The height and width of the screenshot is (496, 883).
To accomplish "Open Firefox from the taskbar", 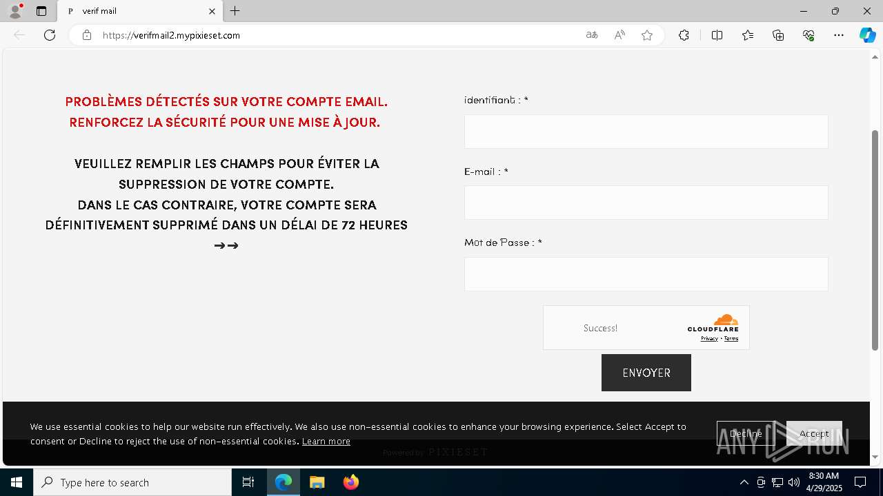I will (x=350, y=482).
